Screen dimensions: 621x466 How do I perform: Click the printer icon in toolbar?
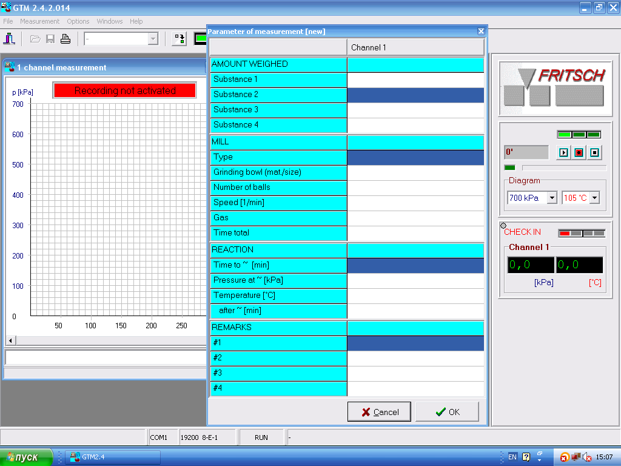click(x=65, y=39)
